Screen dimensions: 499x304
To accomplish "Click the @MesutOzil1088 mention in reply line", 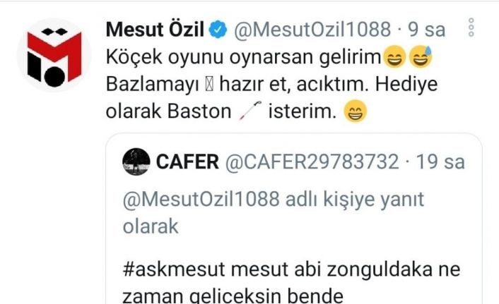I will pyautogui.click(x=201, y=200).
